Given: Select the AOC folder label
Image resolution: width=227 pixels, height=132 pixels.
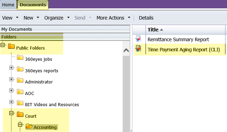Looking at the screenshot, I should click(29, 94).
